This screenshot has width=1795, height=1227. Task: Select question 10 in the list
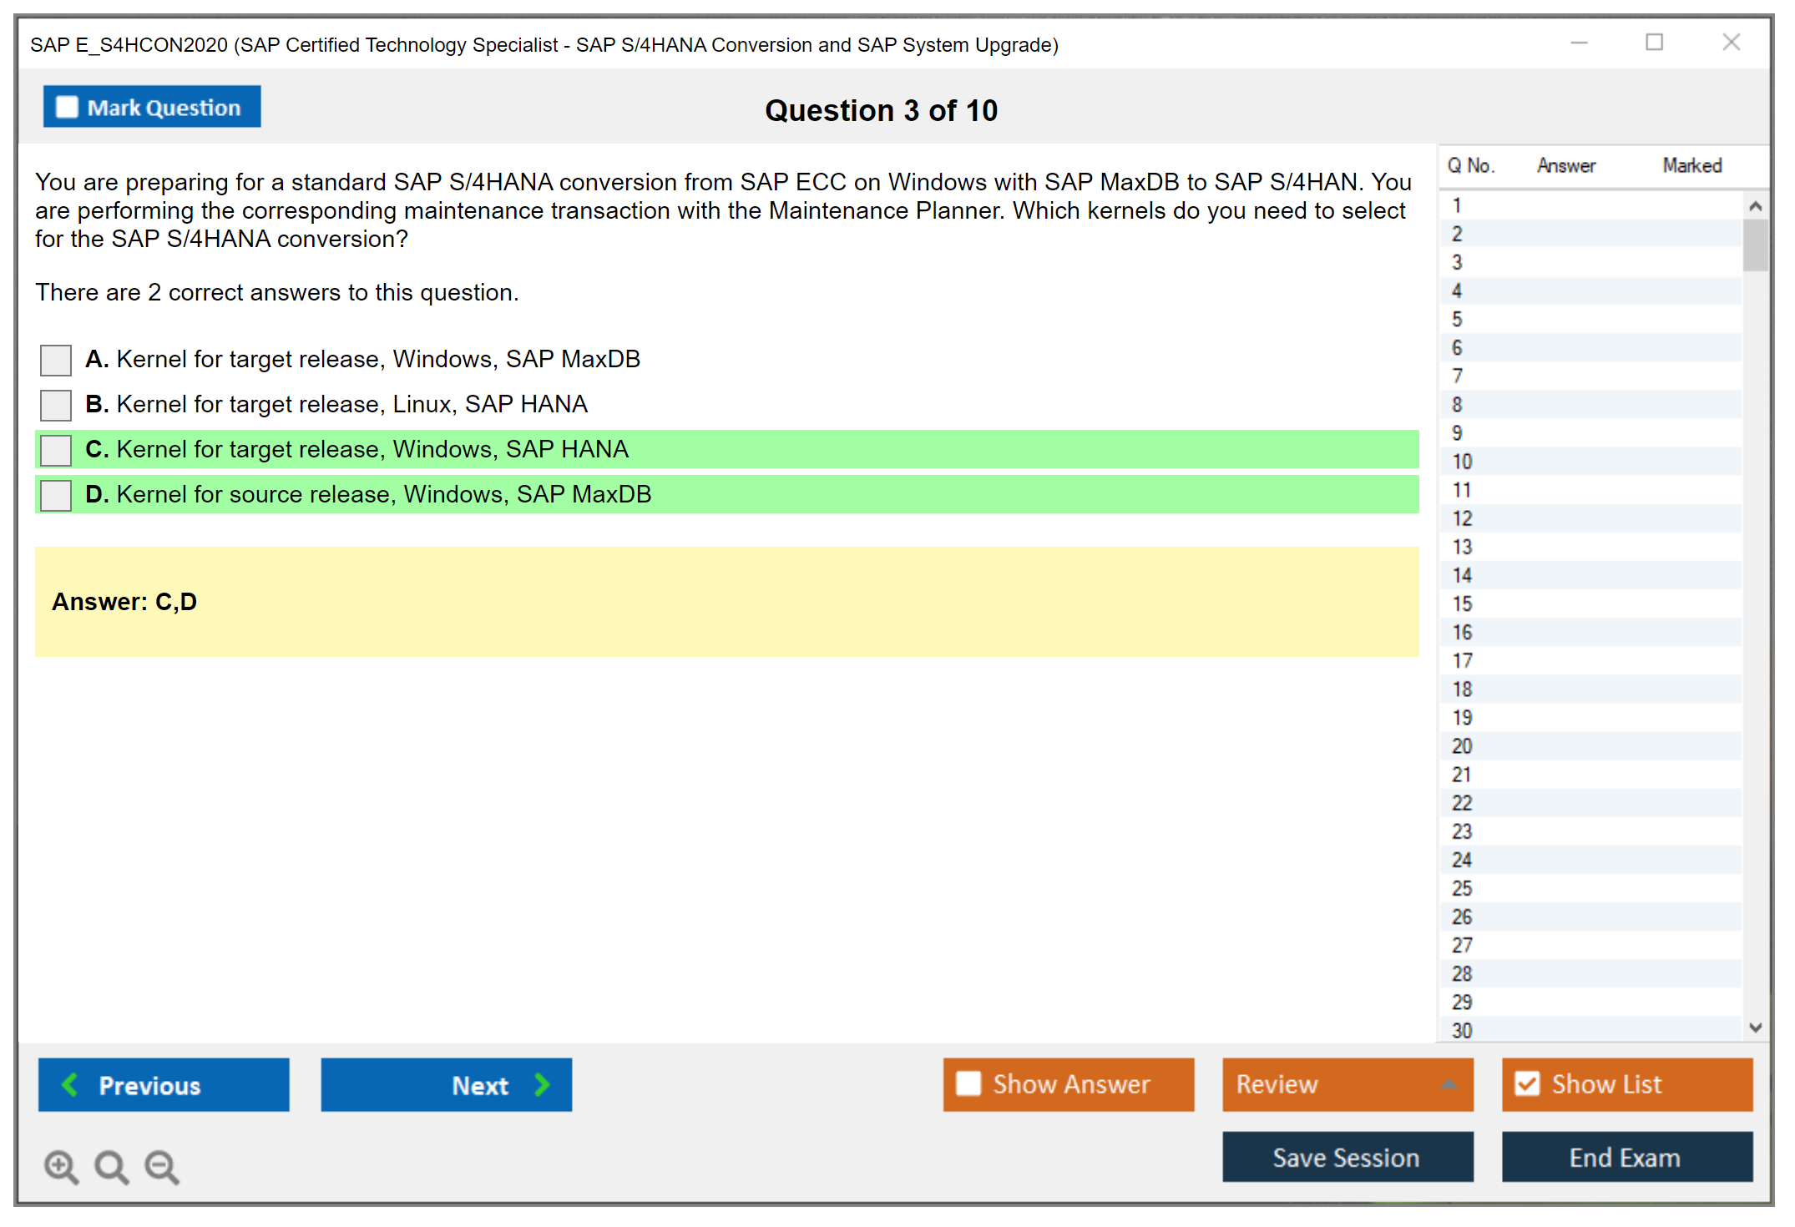click(1462, 462)
